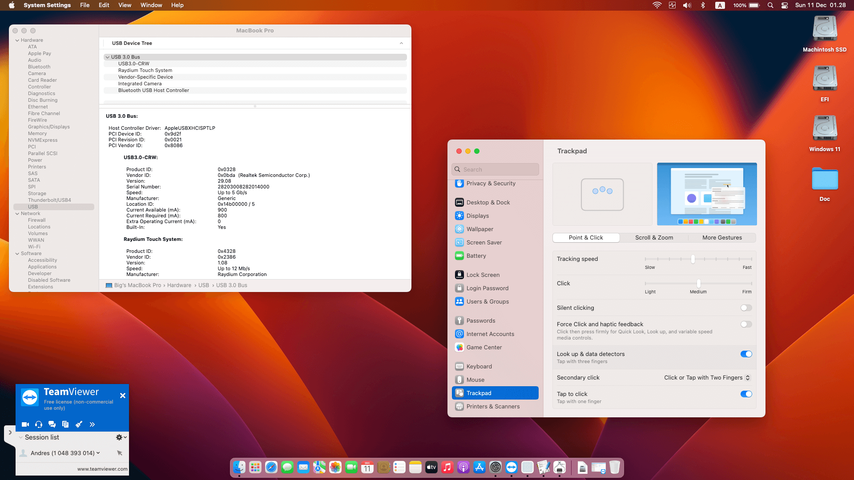The height and width of the screenshot is (480, 854).
Task: Open Photos from the Dock
Action: [x=335, y=467]
